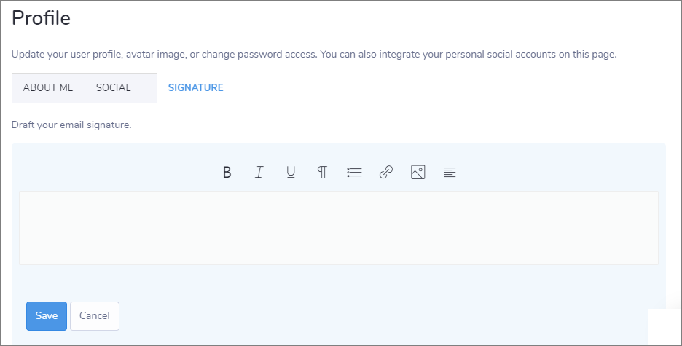Open the paragraph format options

pyautogui.click(x=322, y=173)
